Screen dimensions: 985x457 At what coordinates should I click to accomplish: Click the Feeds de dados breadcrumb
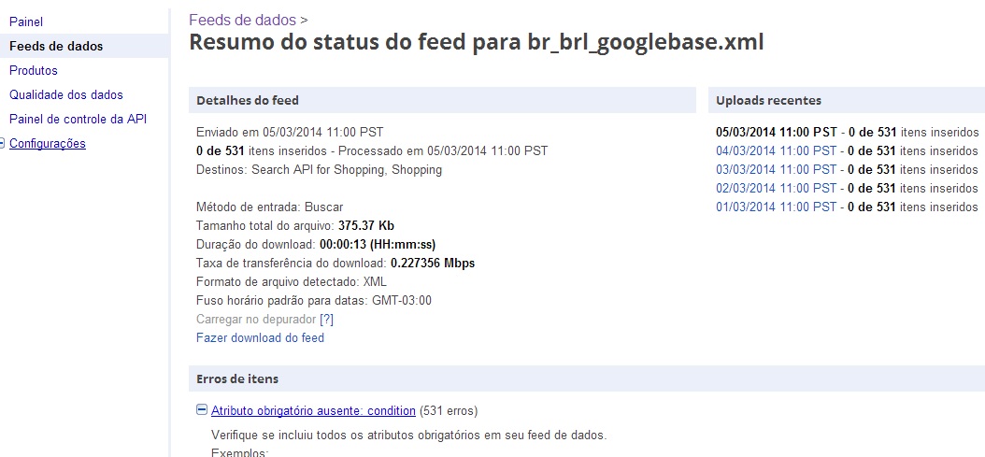242,20
